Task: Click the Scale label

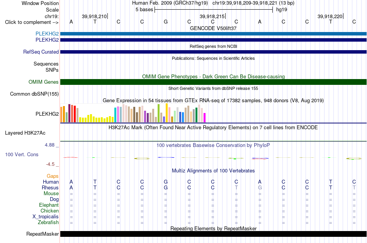Action: [x=52, y=10]
